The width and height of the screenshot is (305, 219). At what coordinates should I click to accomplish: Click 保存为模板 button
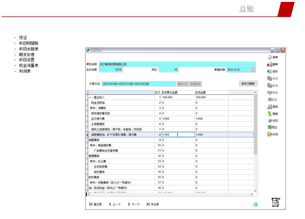click(x=248, y=84)
